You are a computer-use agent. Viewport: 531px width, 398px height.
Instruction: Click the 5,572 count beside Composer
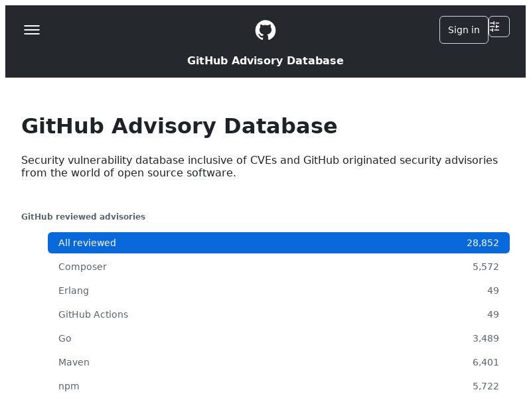coord(486,267)
